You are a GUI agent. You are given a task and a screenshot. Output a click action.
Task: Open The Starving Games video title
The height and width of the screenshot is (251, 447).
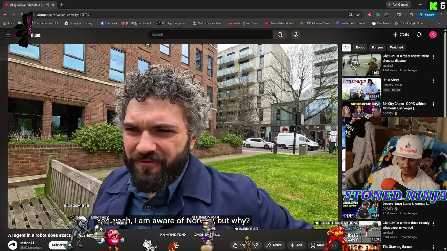click(x=397, y=247)
